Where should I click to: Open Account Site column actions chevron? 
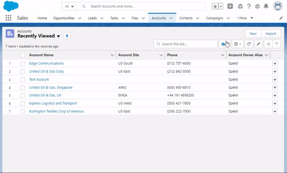point(161,55)
